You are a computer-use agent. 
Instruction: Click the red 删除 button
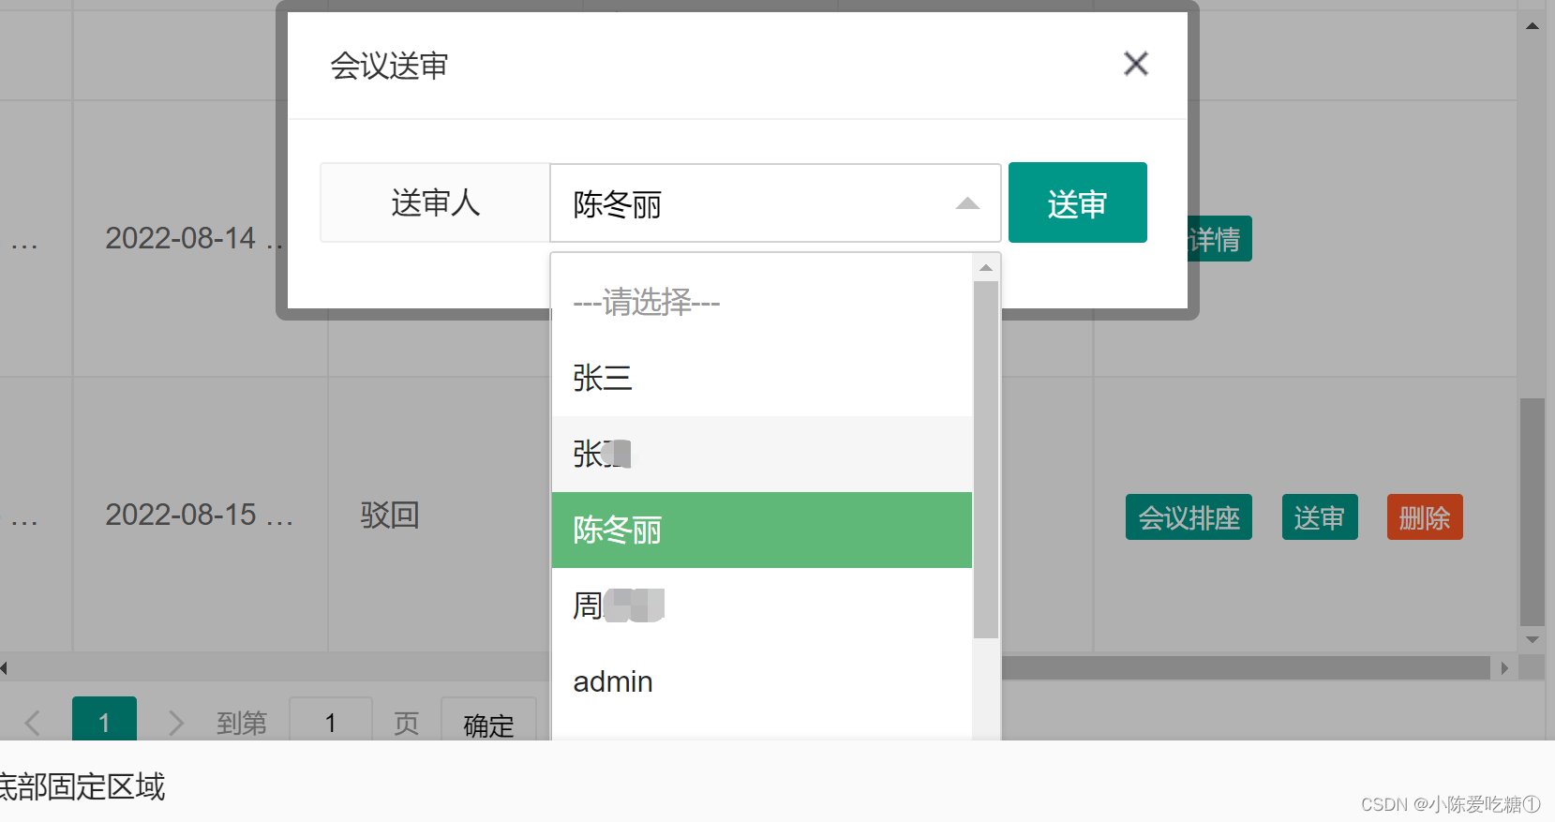click(x=1424, y=517)
